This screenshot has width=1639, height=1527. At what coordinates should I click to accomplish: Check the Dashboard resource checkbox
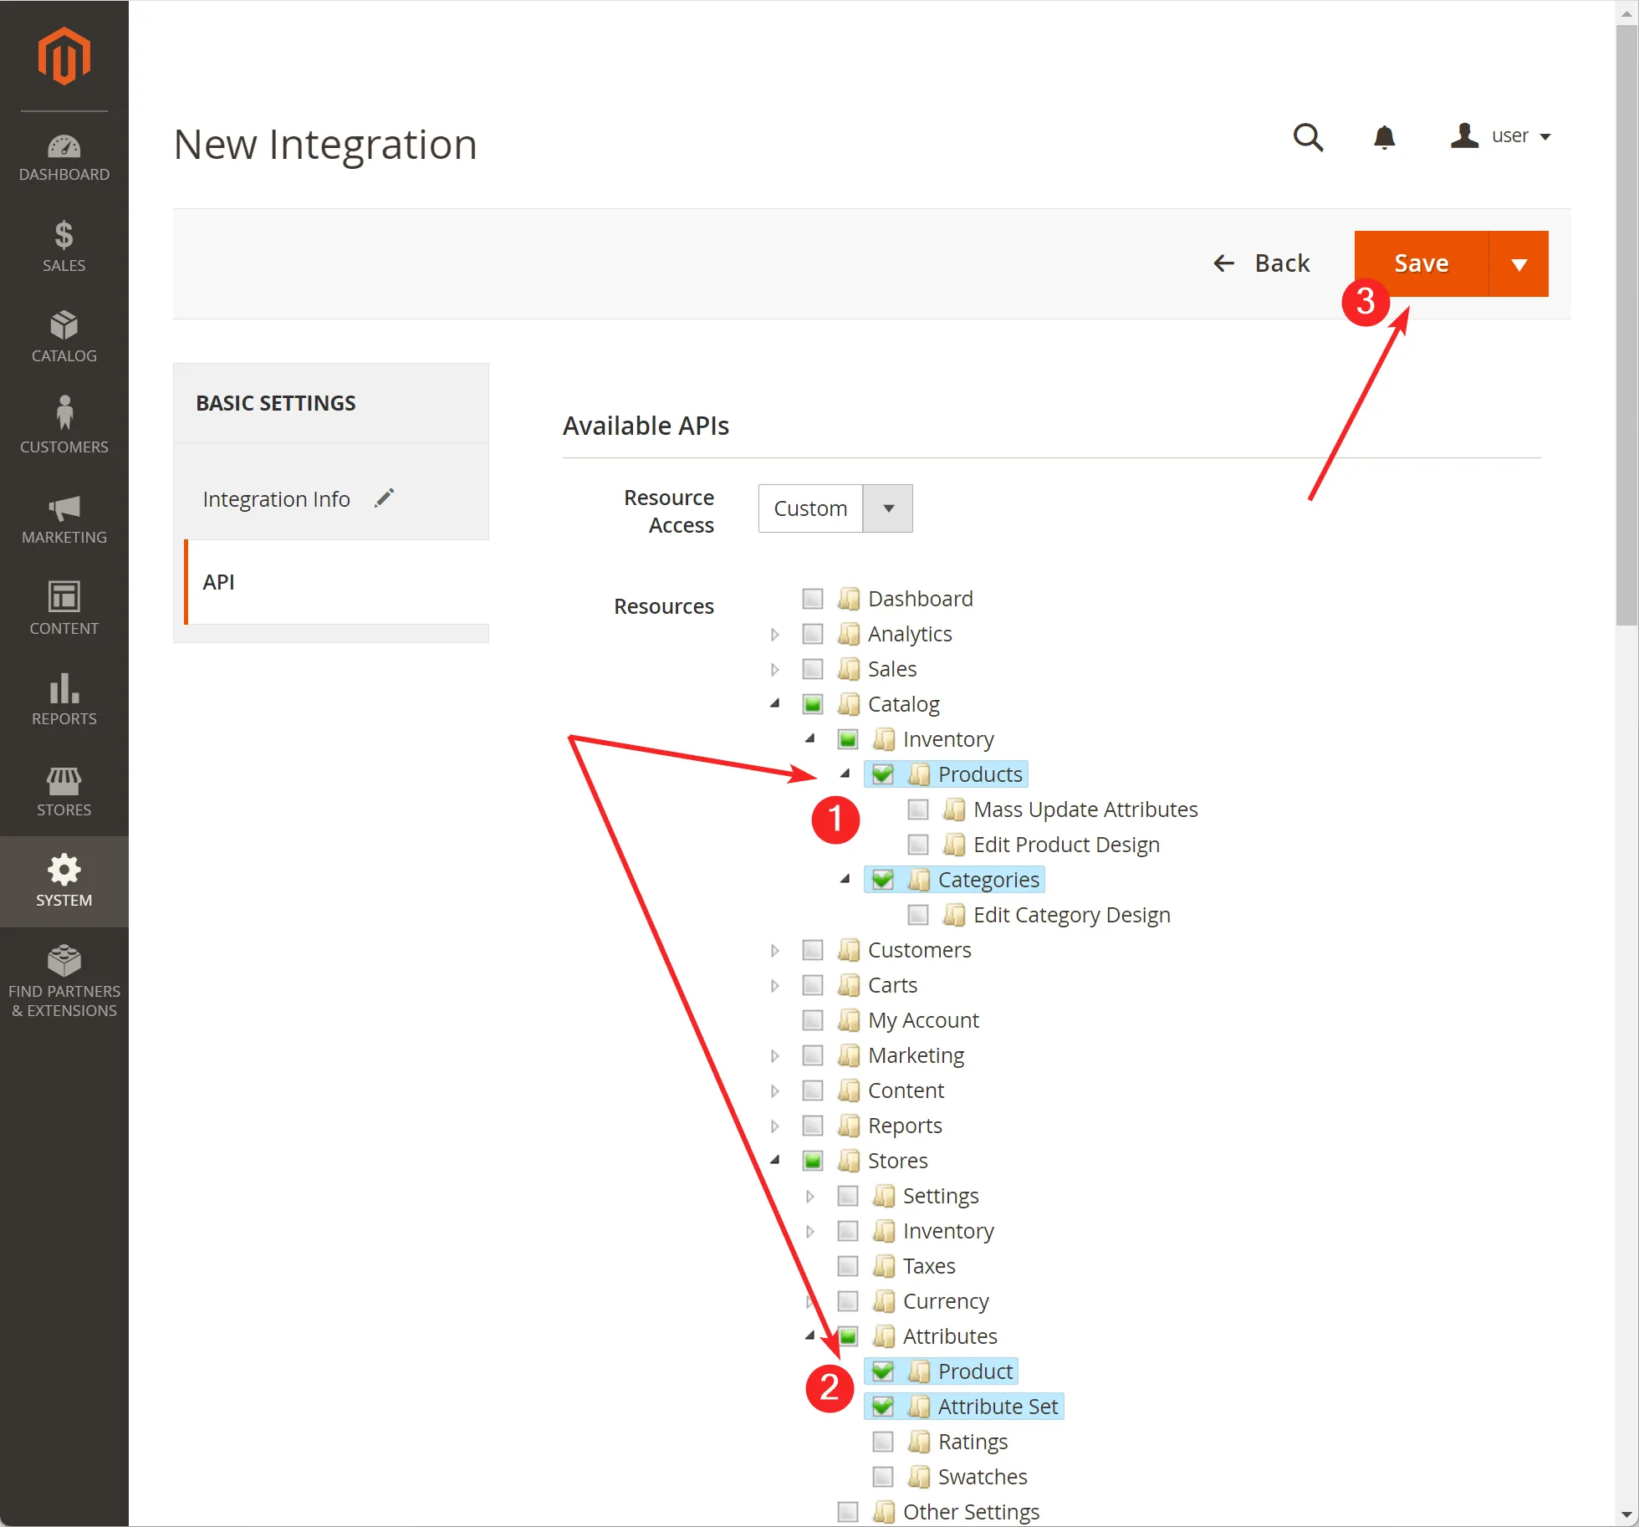tap(812, 599)
